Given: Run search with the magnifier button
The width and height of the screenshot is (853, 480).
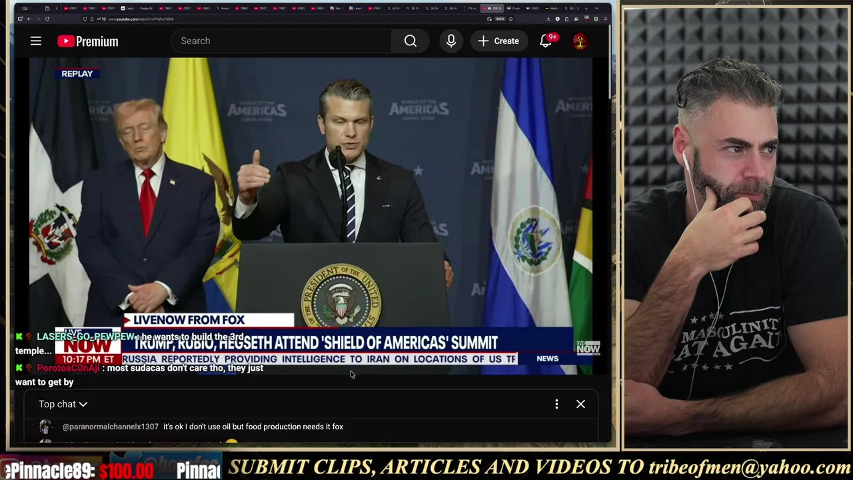Looking at the screenshot, I should pos(411,41).
